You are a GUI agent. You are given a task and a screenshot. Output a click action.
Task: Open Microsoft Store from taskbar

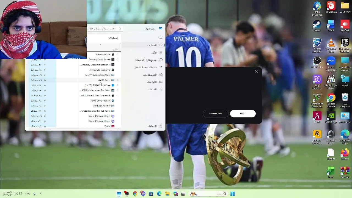point(151,194)
